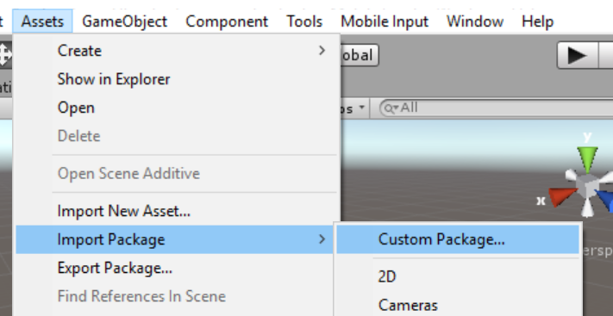Click the gray cube at gizmo center

coord(586,186)
